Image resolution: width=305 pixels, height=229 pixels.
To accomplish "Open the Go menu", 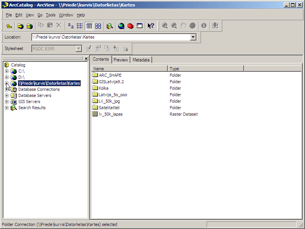I will [x=40, y=15].
